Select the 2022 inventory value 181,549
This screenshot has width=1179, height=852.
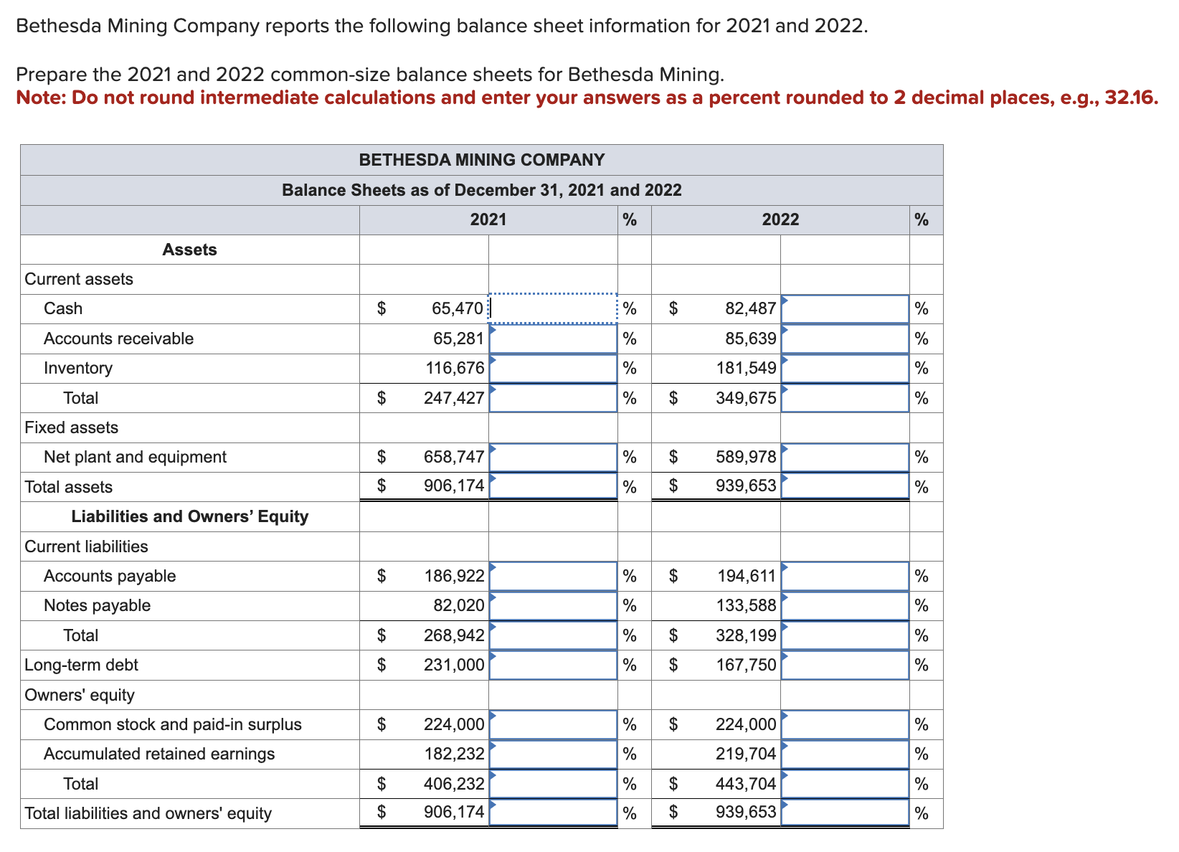(x=746, y=368)
